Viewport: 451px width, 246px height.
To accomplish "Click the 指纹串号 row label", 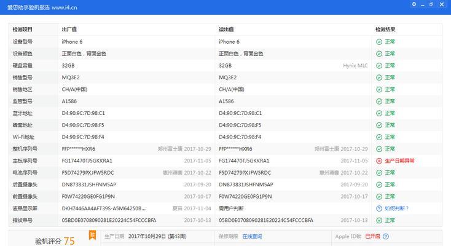I will point(23,220).
